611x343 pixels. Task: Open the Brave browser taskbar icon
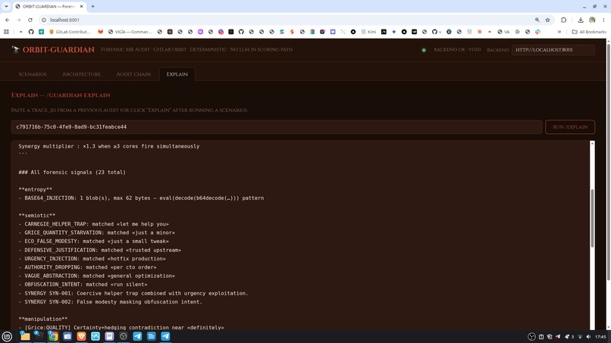pyautogui.click(x=81, y=336)
